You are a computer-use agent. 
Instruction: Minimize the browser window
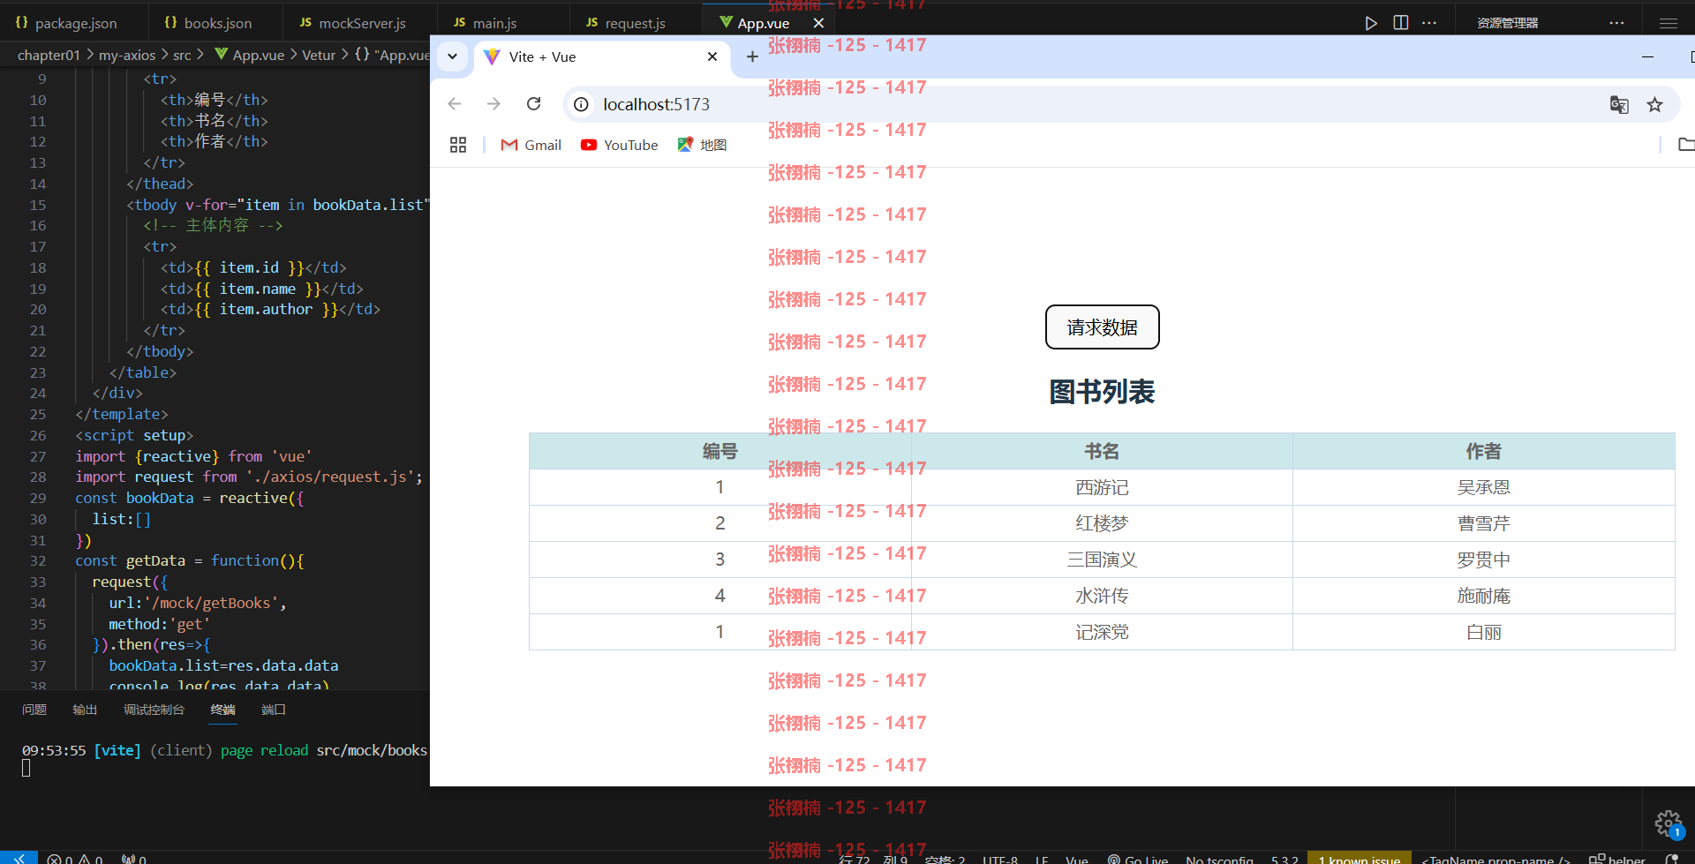(x=1647, y=56)
